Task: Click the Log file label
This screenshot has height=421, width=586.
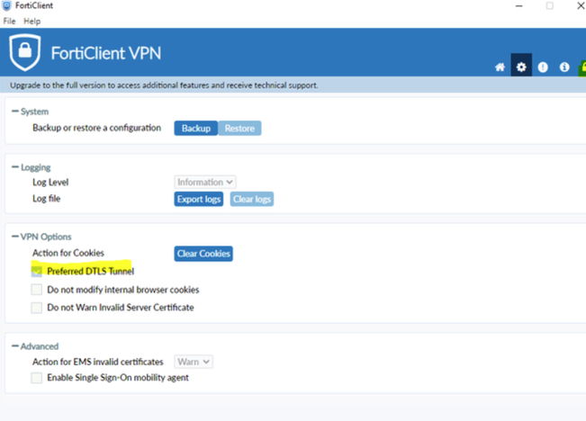Action: pos(46,199)
